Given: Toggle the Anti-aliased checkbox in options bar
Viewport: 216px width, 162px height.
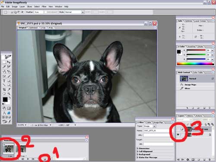Looking at the screenshot, I should (45, 12).
